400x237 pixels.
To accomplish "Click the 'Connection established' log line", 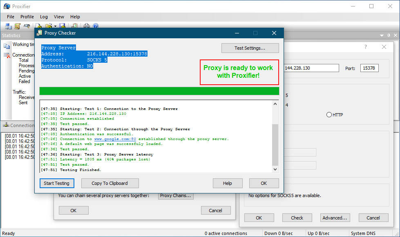I will click(x=77, y=119).
